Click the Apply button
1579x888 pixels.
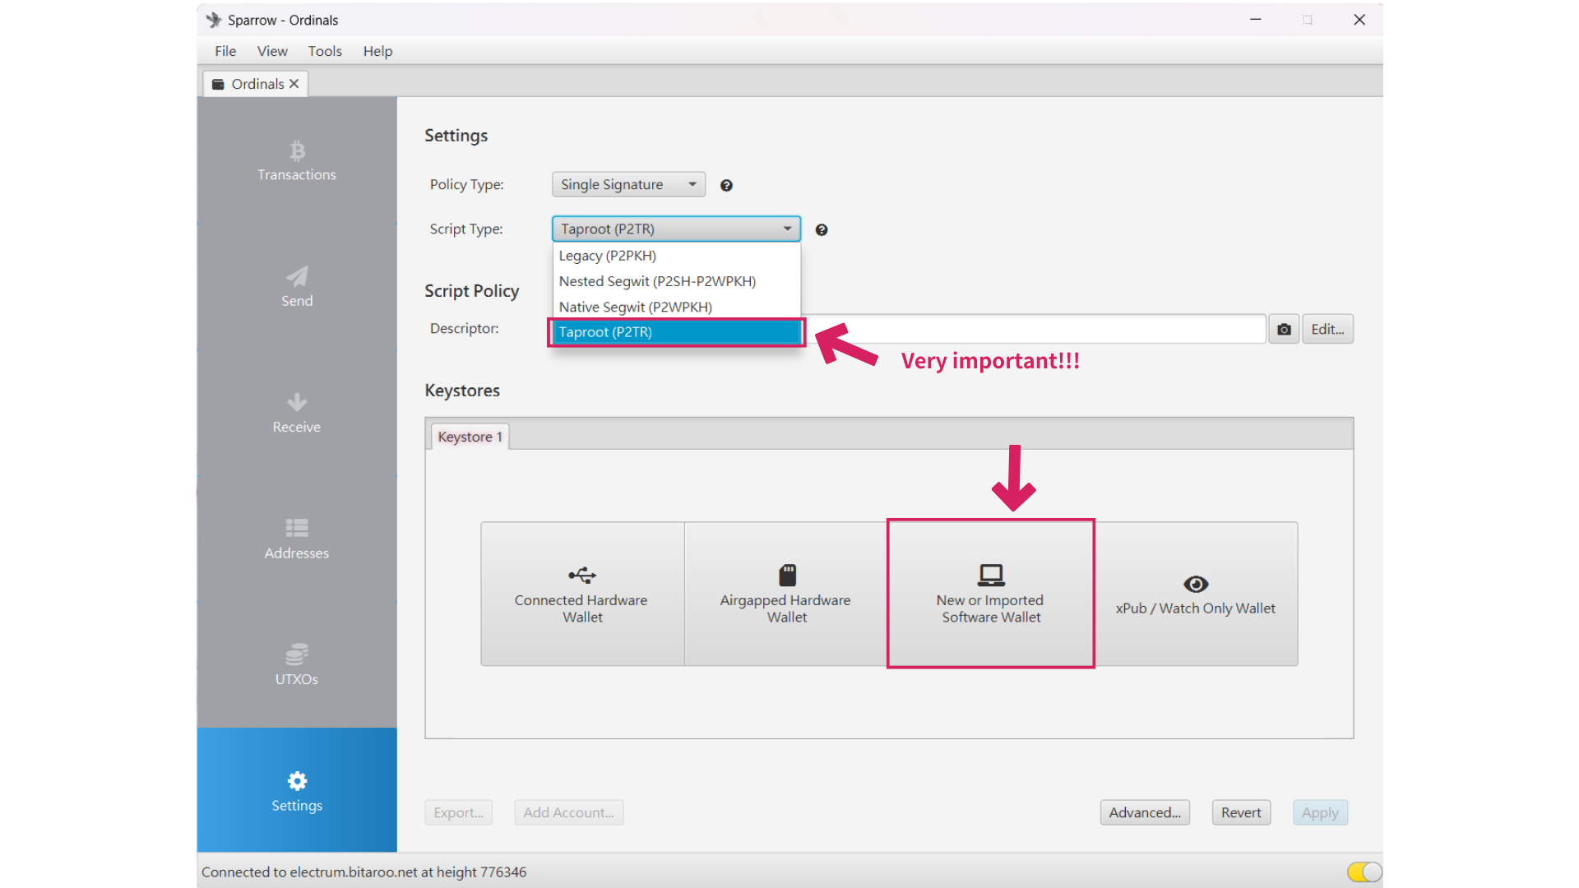click(x=1320, y=812)
